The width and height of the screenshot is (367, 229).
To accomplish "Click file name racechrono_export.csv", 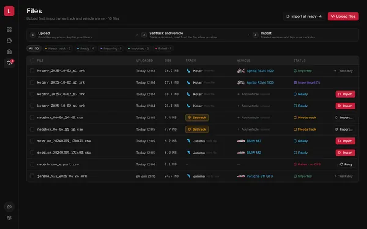I will [58, 164].
